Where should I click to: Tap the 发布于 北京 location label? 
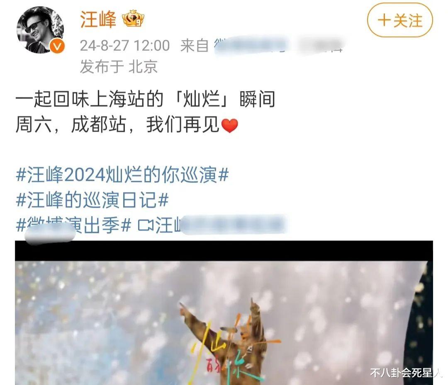[x=119, y=67]
